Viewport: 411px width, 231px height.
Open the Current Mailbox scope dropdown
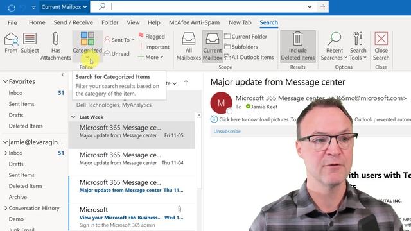point(64,7)
